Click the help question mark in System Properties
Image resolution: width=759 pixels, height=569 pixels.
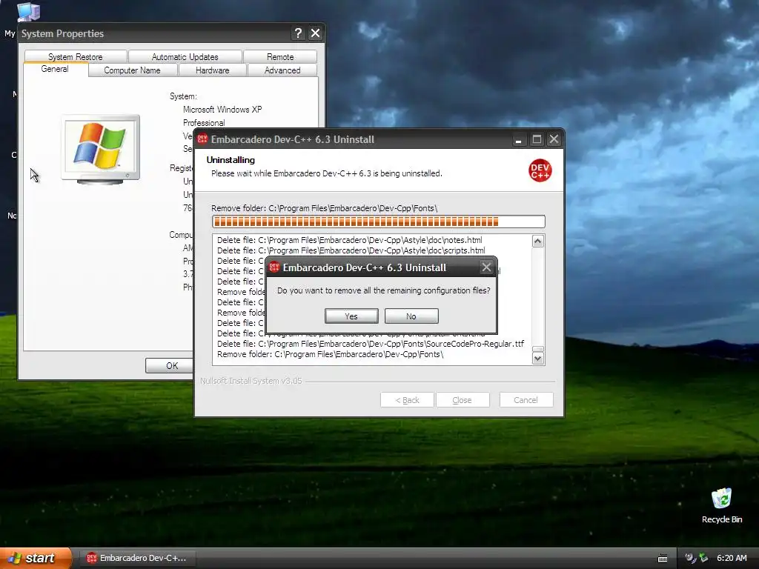click(298, 33)
